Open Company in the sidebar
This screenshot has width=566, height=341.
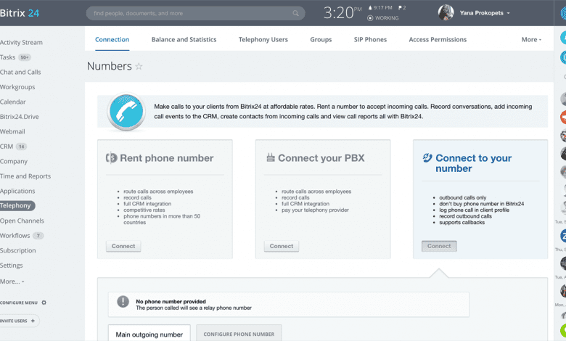[x=14, y=161]
